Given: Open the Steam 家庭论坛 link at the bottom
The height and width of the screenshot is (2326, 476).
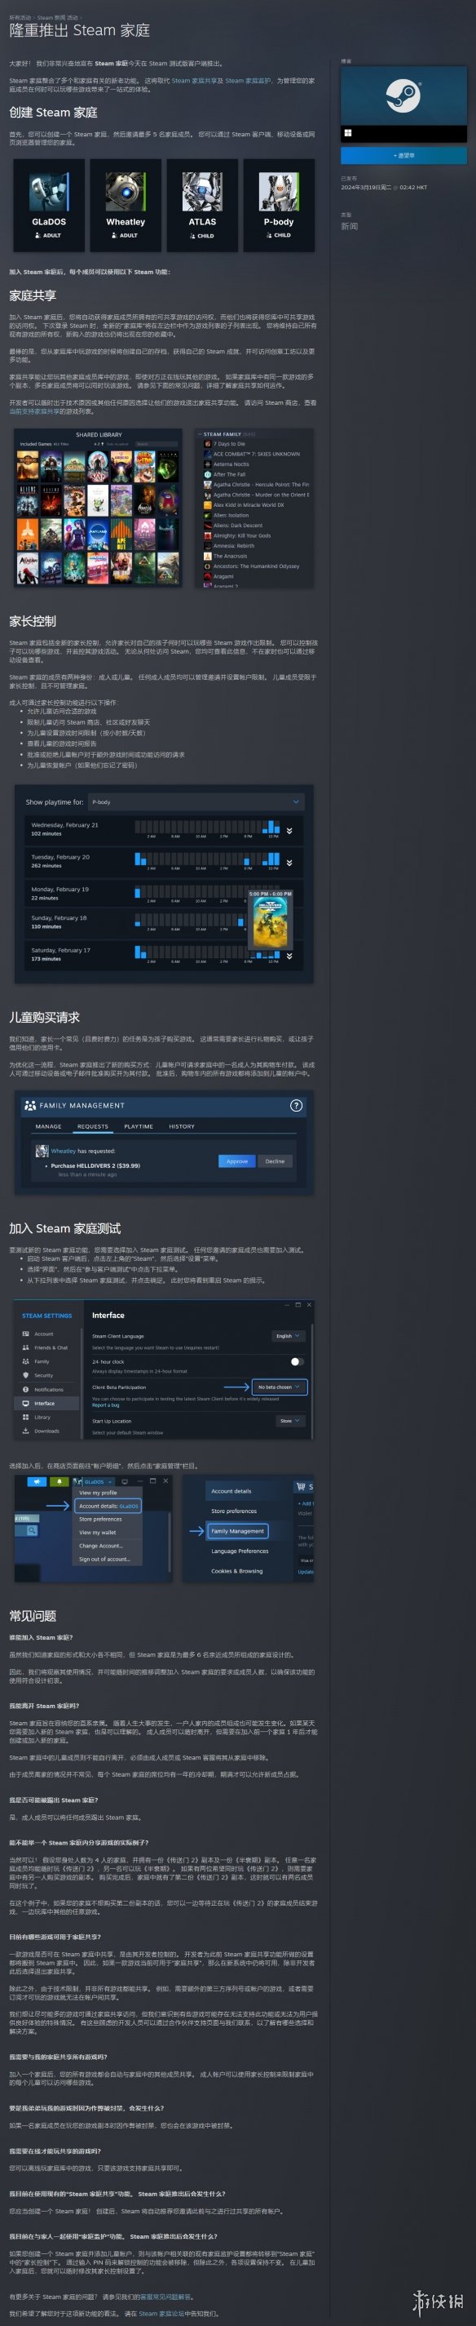Looking at the screenshot, I should tap(161, 2314).
